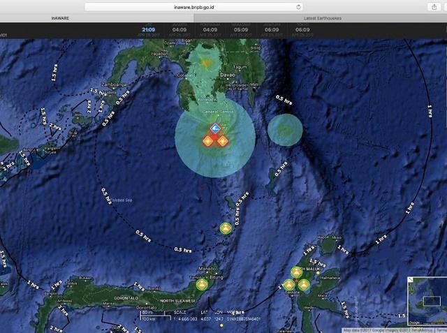The image size is (447, 333).
Task: Click the Zamboanga city label
Action: pyautogui.click(x=114, y=84)
